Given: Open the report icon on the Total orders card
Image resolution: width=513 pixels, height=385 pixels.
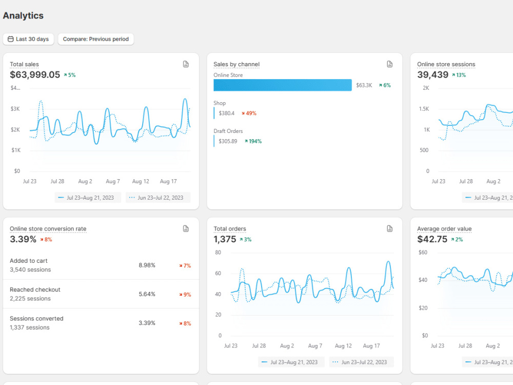Looking at the screenshot, I should (389, 228).
